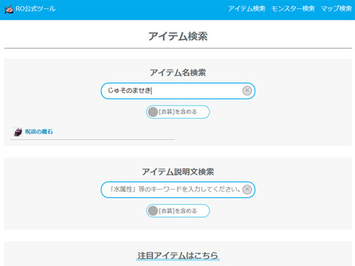The width and height of the screenshot is (355, 266).
Task: Click the [衣装]を含める label under item name search
Action: [177, 112]
